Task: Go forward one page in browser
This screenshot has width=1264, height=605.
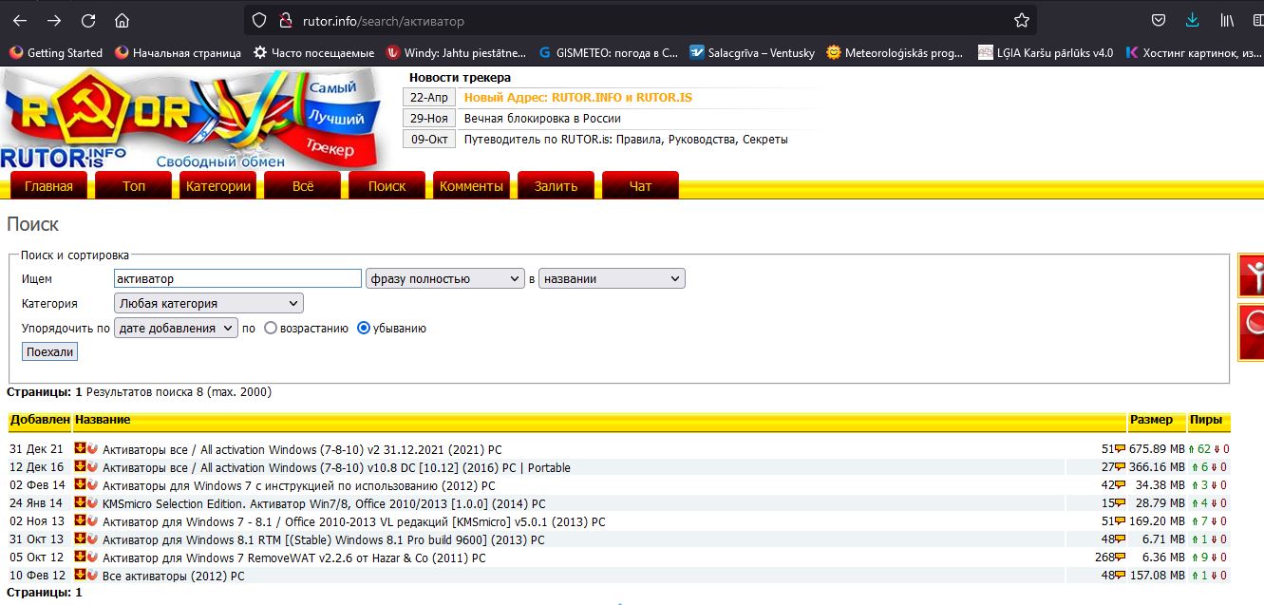Action: pos(54,20)
